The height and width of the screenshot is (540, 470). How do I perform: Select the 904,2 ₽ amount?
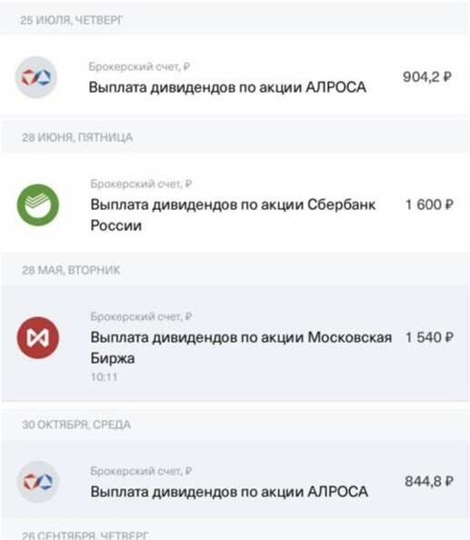427,76
